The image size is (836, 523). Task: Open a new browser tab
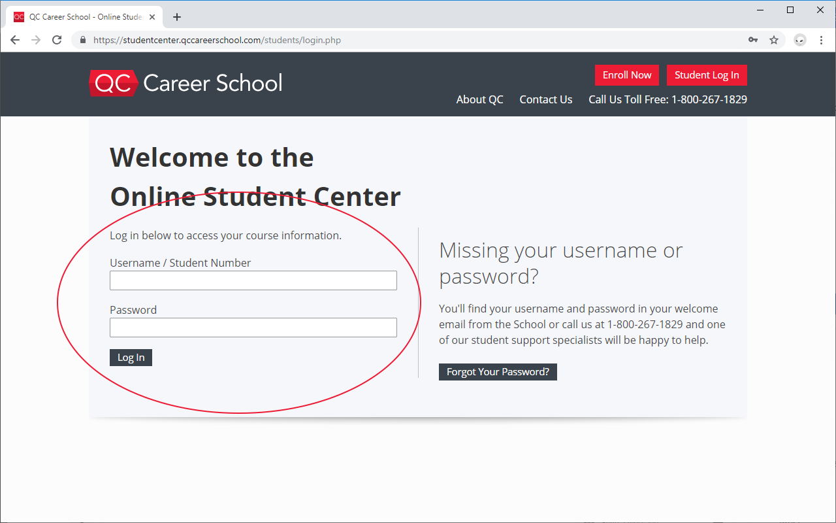point(177,17)
